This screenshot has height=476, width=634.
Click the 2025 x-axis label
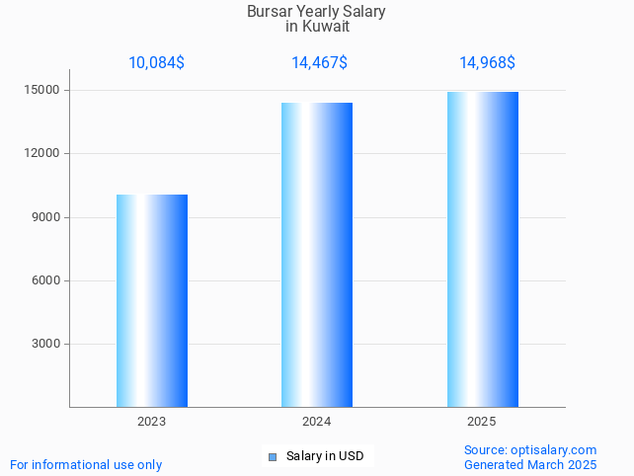pyautogui.click(x=482, y=422)
